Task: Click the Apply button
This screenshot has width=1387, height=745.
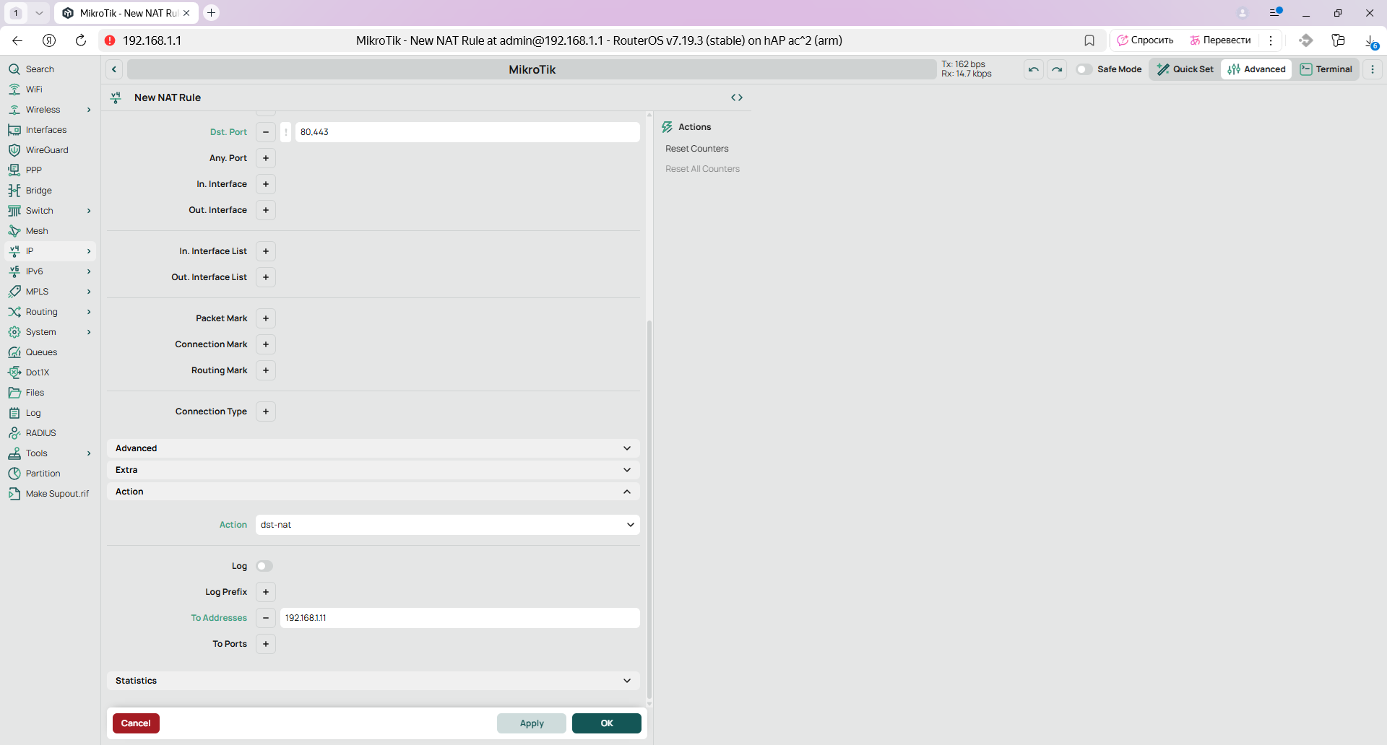Action: pos(532,723)
